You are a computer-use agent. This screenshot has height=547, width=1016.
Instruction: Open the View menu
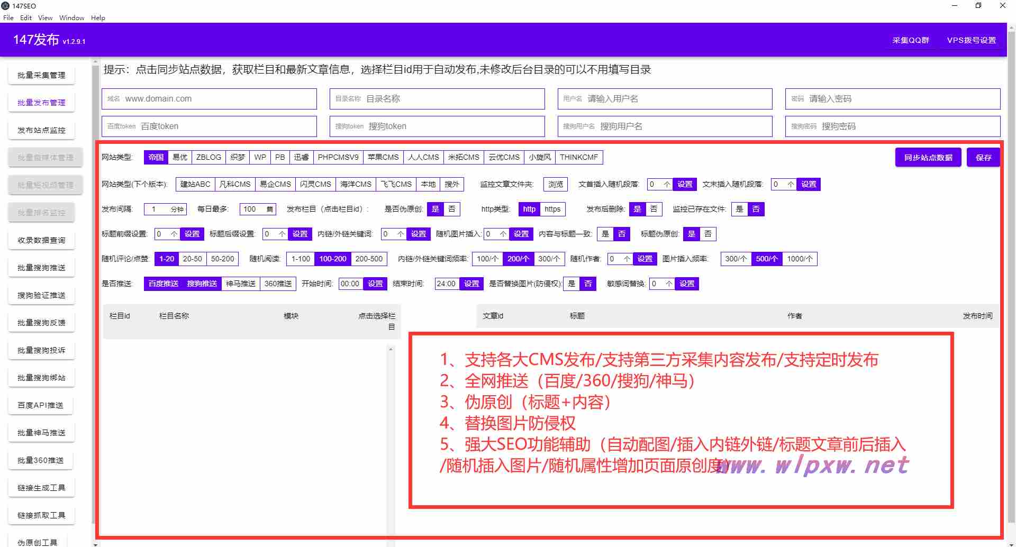(46, 17)
